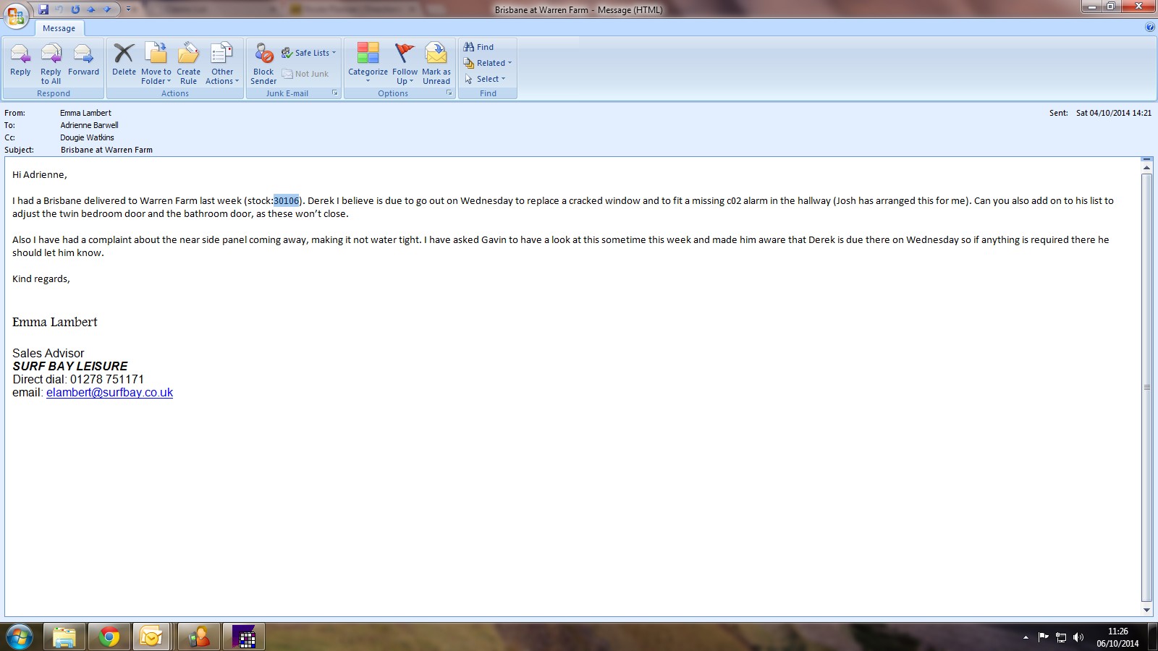
Task: Open Action Center flag in system tray
Action: (1043, 637)
